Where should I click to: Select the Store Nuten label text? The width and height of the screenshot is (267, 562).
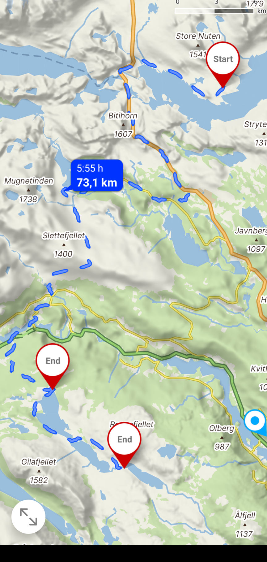[198, 36]
